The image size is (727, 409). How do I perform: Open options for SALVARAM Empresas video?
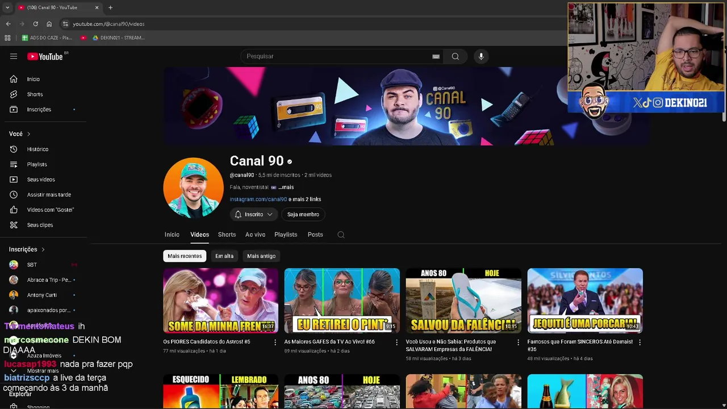[518, 342]
